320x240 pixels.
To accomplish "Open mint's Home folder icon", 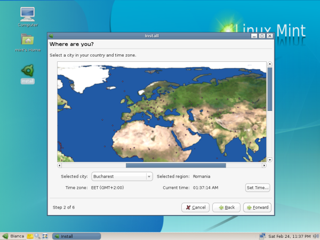I will 27,39.
